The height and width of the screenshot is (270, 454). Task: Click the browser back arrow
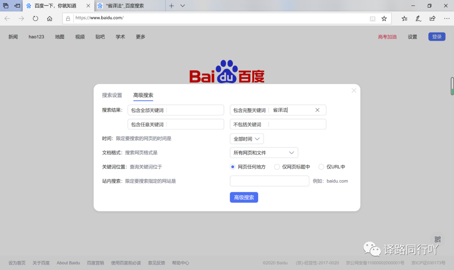(7, 18)
